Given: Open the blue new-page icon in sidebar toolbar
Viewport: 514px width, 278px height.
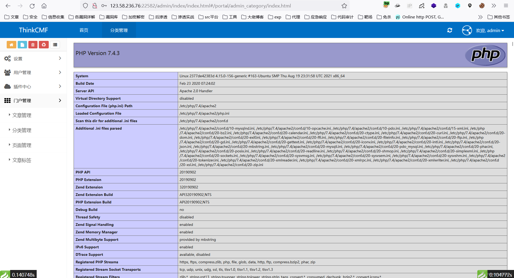Looking at the screenshot, I should pos(22,45).
